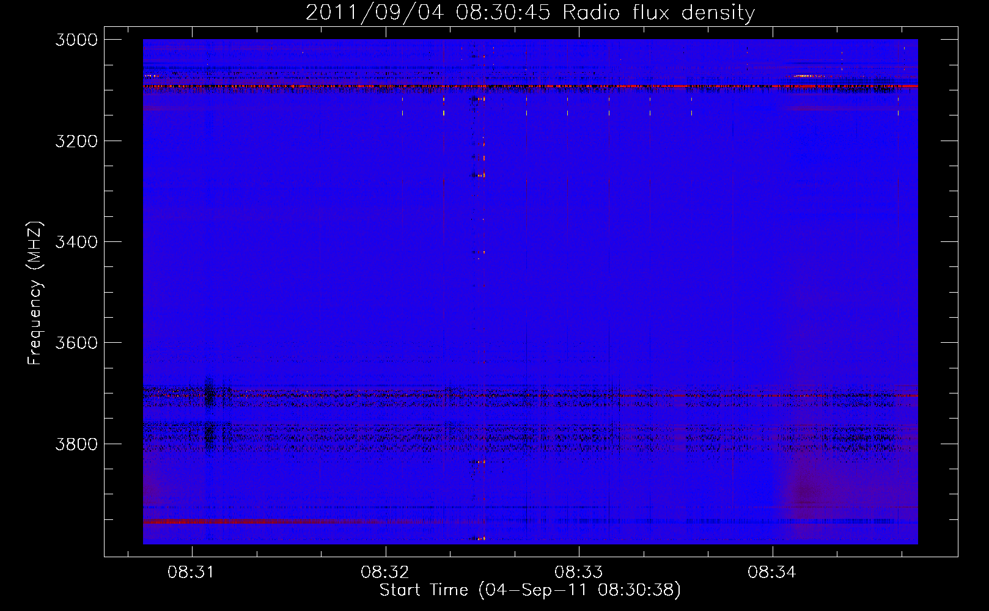Click the 08:34 time axis label
The width and height of the screenshot is (989, 611).
(x=771, y=573)
